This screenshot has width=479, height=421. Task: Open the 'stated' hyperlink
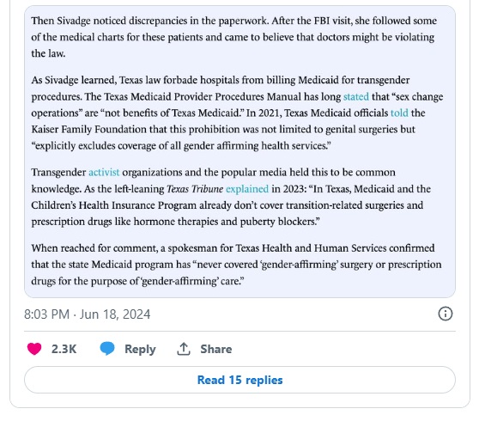[x=356, y=96]
